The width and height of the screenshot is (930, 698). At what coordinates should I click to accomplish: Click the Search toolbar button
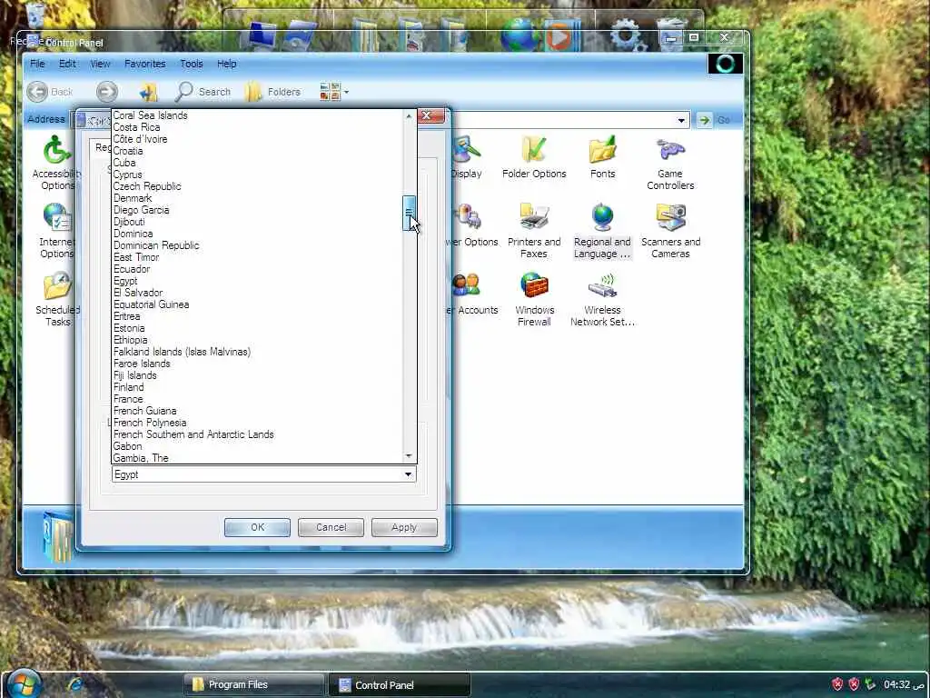[x=203, y=92]
